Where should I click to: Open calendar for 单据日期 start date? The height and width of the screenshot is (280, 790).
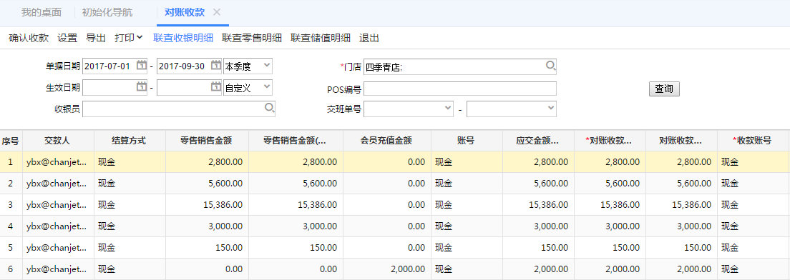pyautogui.click(x=142, y=66)
